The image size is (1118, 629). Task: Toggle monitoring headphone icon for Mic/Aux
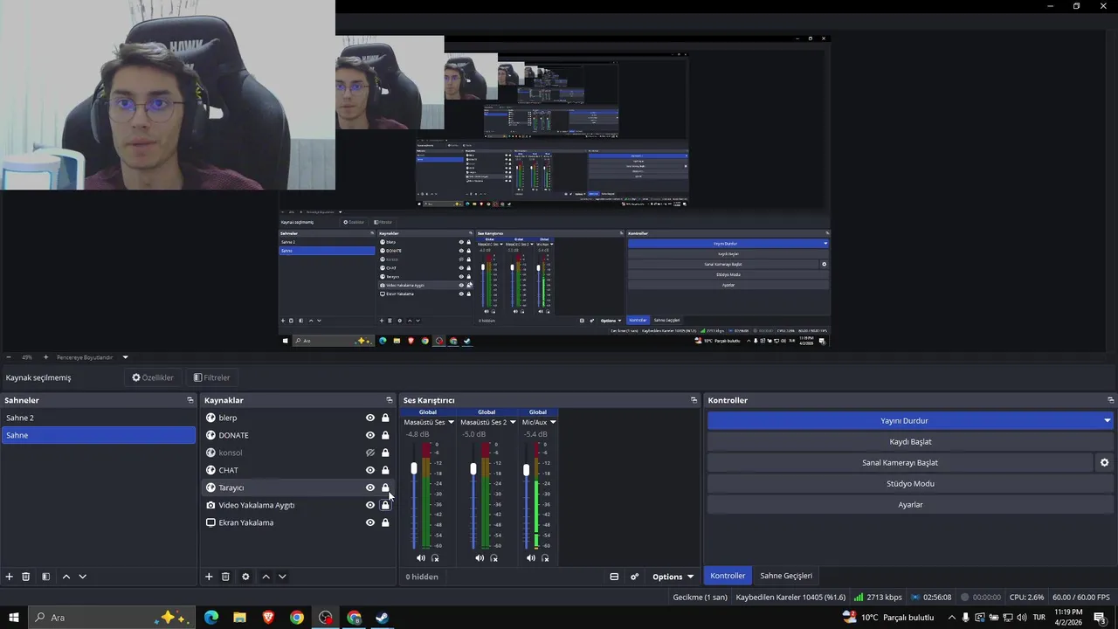545,558
